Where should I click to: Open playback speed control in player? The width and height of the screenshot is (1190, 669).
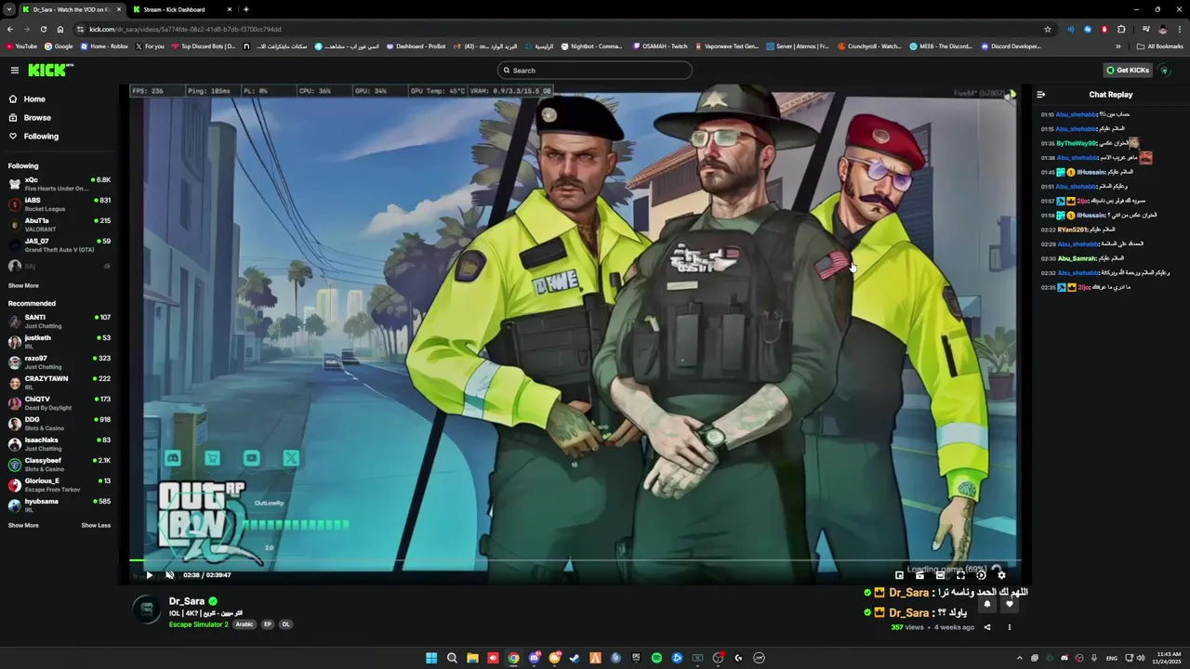981,575
